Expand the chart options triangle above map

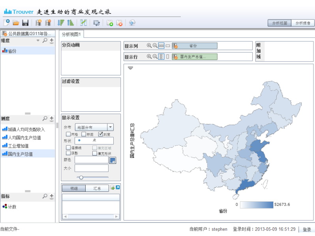(130, 68)
